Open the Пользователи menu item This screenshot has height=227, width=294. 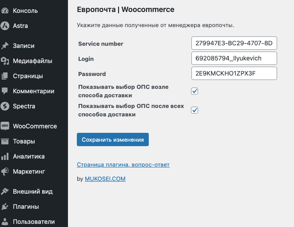click(34, 222)
